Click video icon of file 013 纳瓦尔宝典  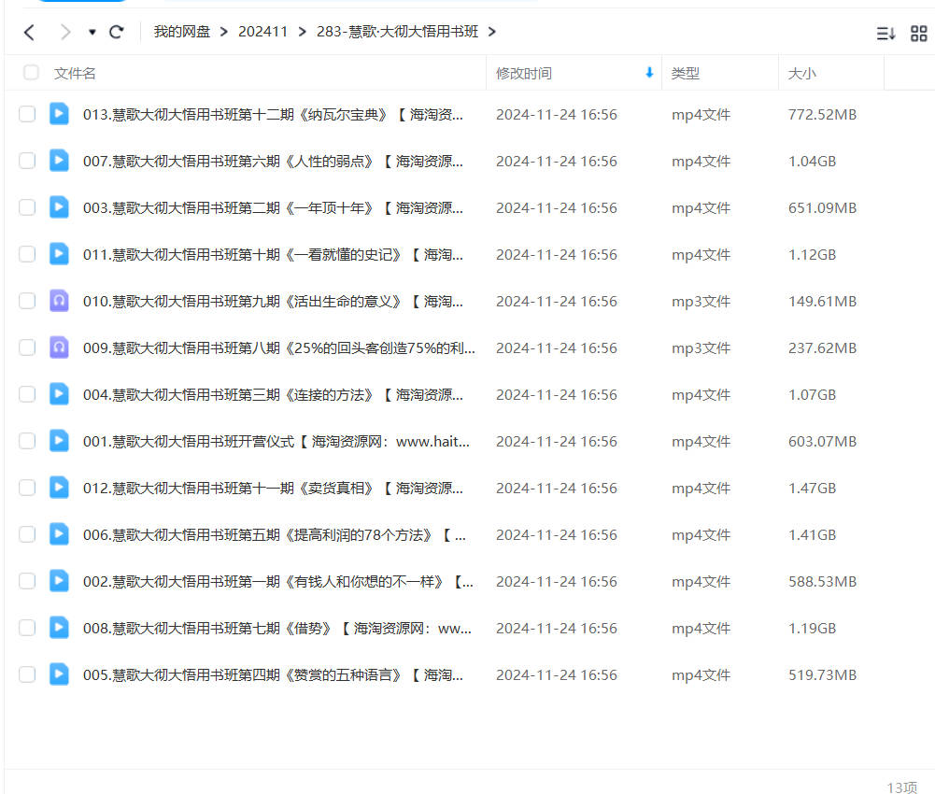click(59, 114)
